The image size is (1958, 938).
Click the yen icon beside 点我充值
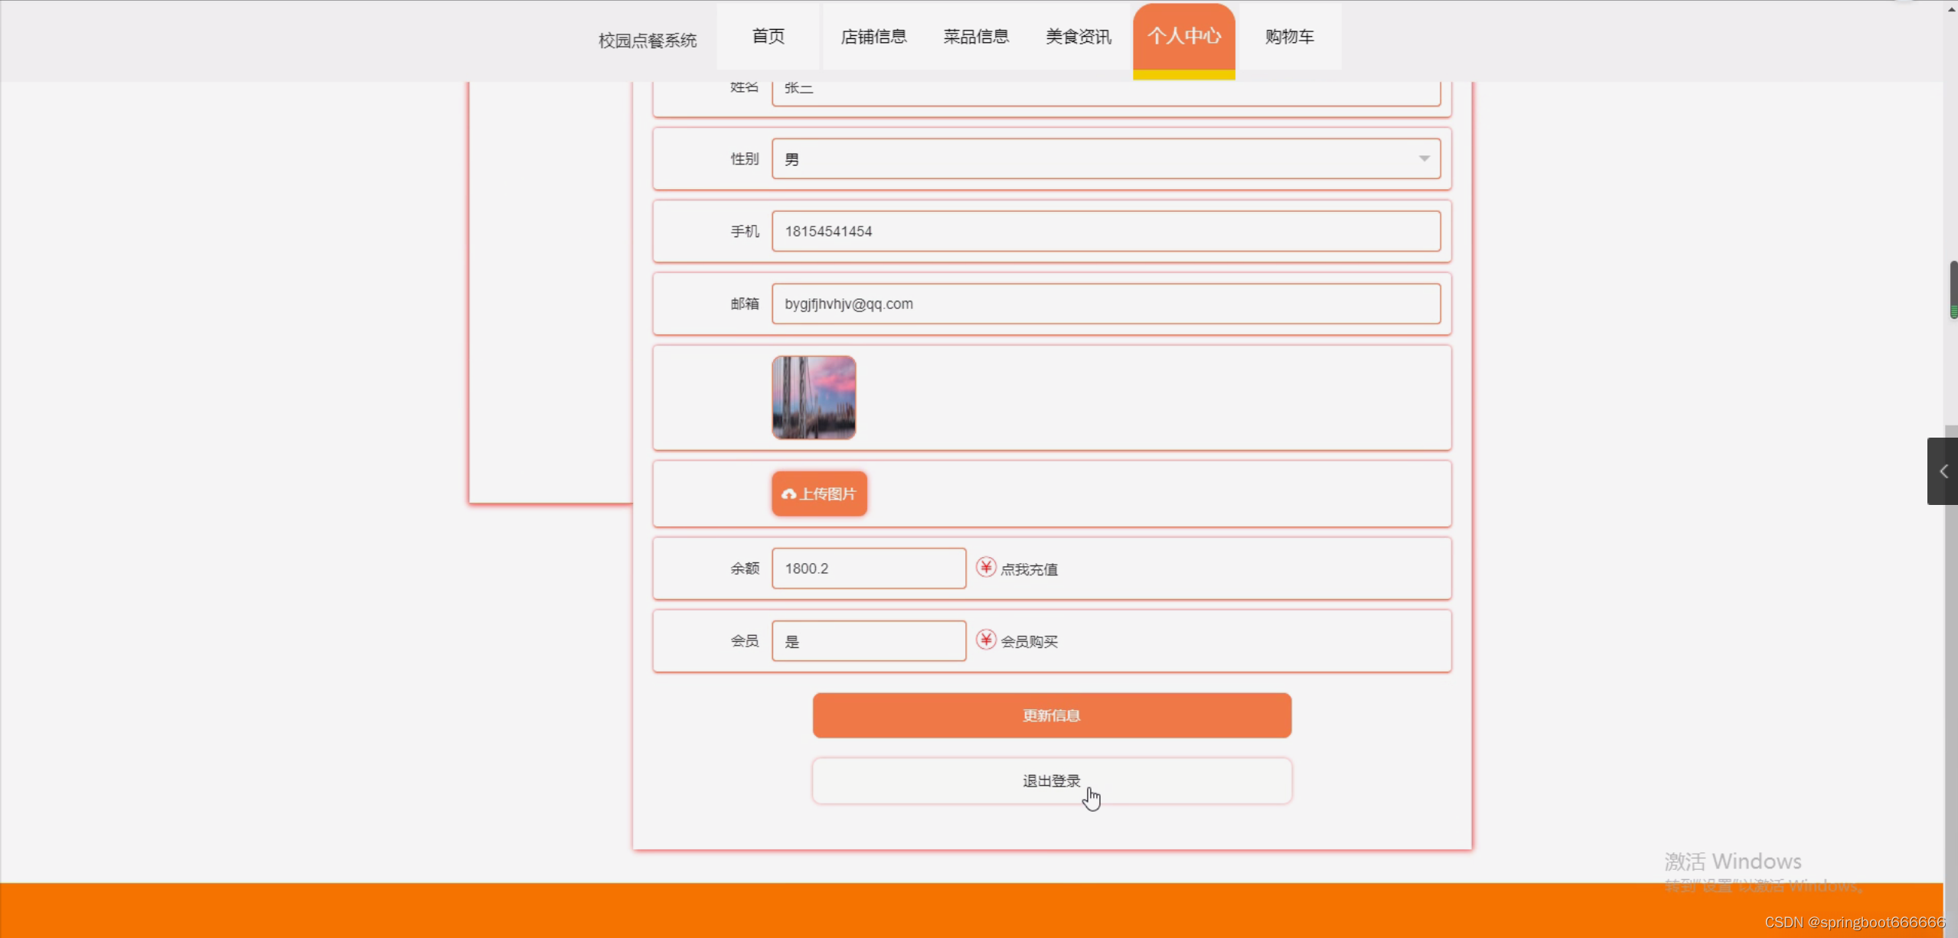(986, 567)
